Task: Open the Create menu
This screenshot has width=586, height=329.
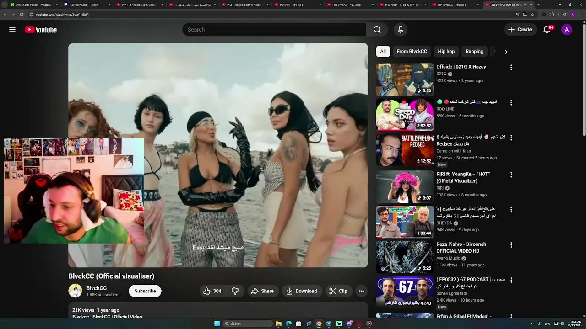Action: pyautogui.click(x=520, y=30)
